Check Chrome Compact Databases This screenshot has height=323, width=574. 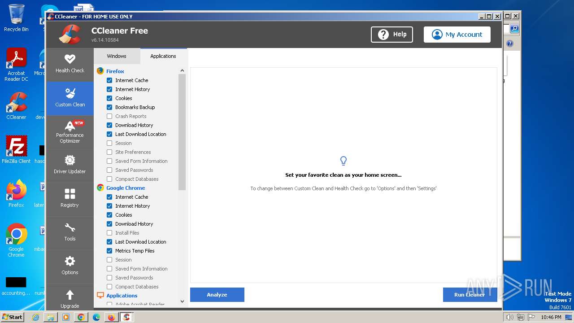(x=109, y=287)
